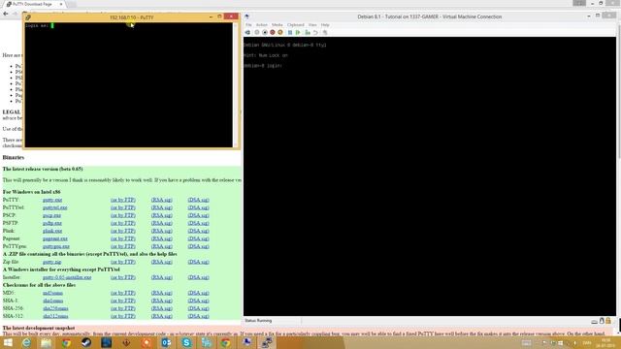Launch Internet Explorer from the taskbar

(x=26, y=342)
